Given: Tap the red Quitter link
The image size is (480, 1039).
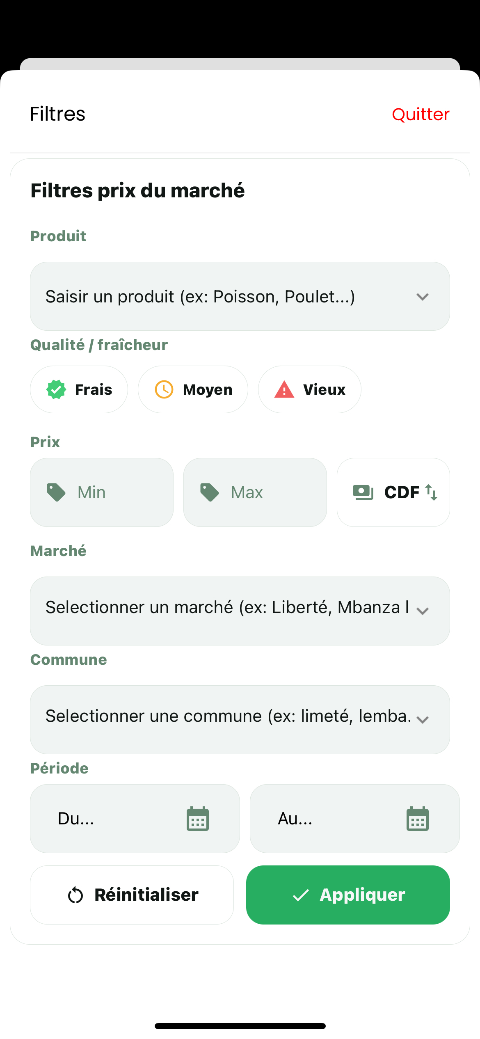Looking at the screenshot, I should [x=421, y=114].
